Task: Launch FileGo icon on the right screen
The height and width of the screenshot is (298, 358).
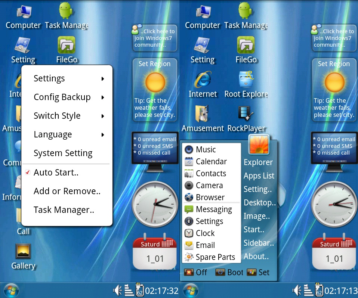Action: (246, 45)
